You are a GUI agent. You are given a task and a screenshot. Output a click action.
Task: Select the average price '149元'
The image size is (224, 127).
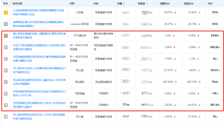coord(215,93)
